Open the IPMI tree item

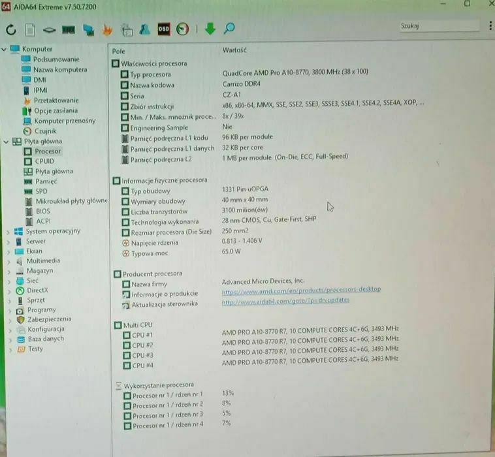pos(40,90)
